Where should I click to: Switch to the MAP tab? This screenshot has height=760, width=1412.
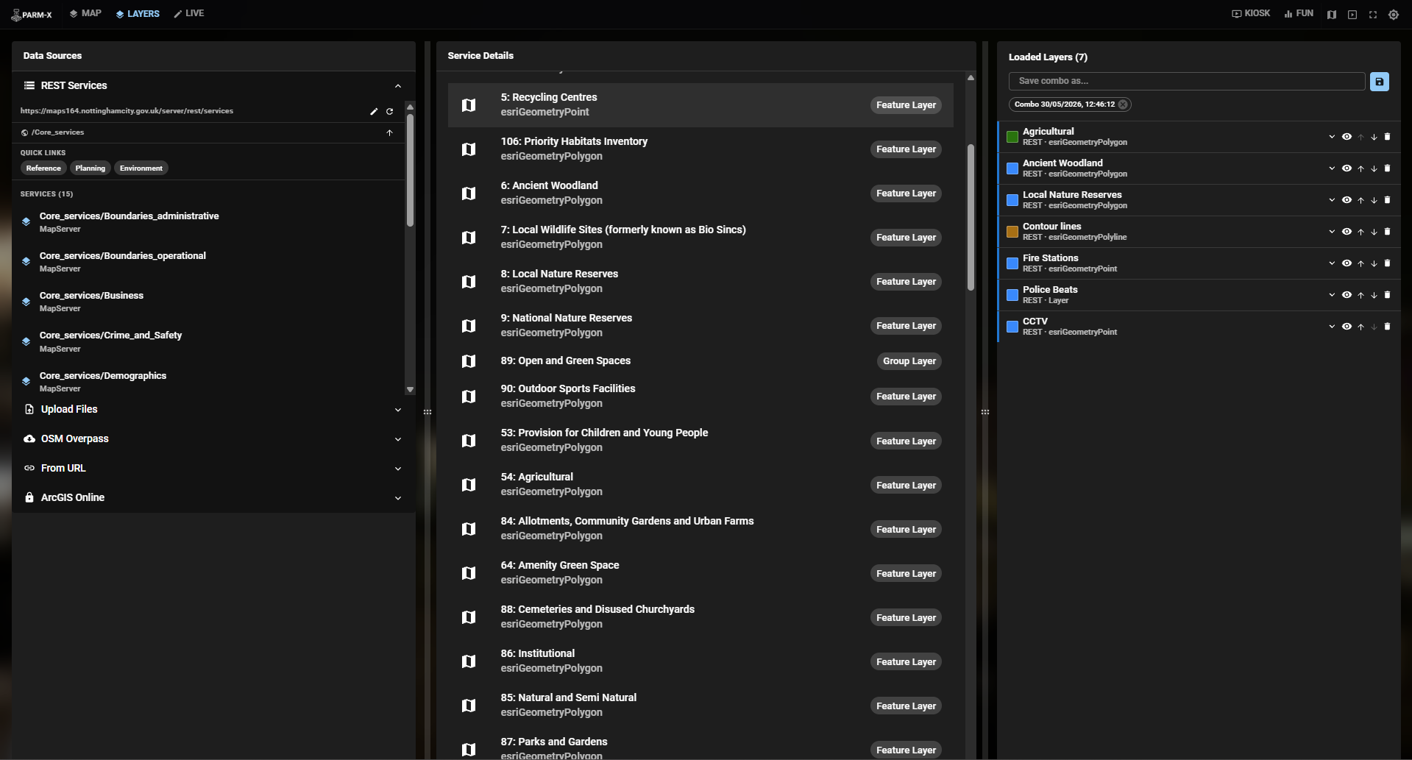85,14
